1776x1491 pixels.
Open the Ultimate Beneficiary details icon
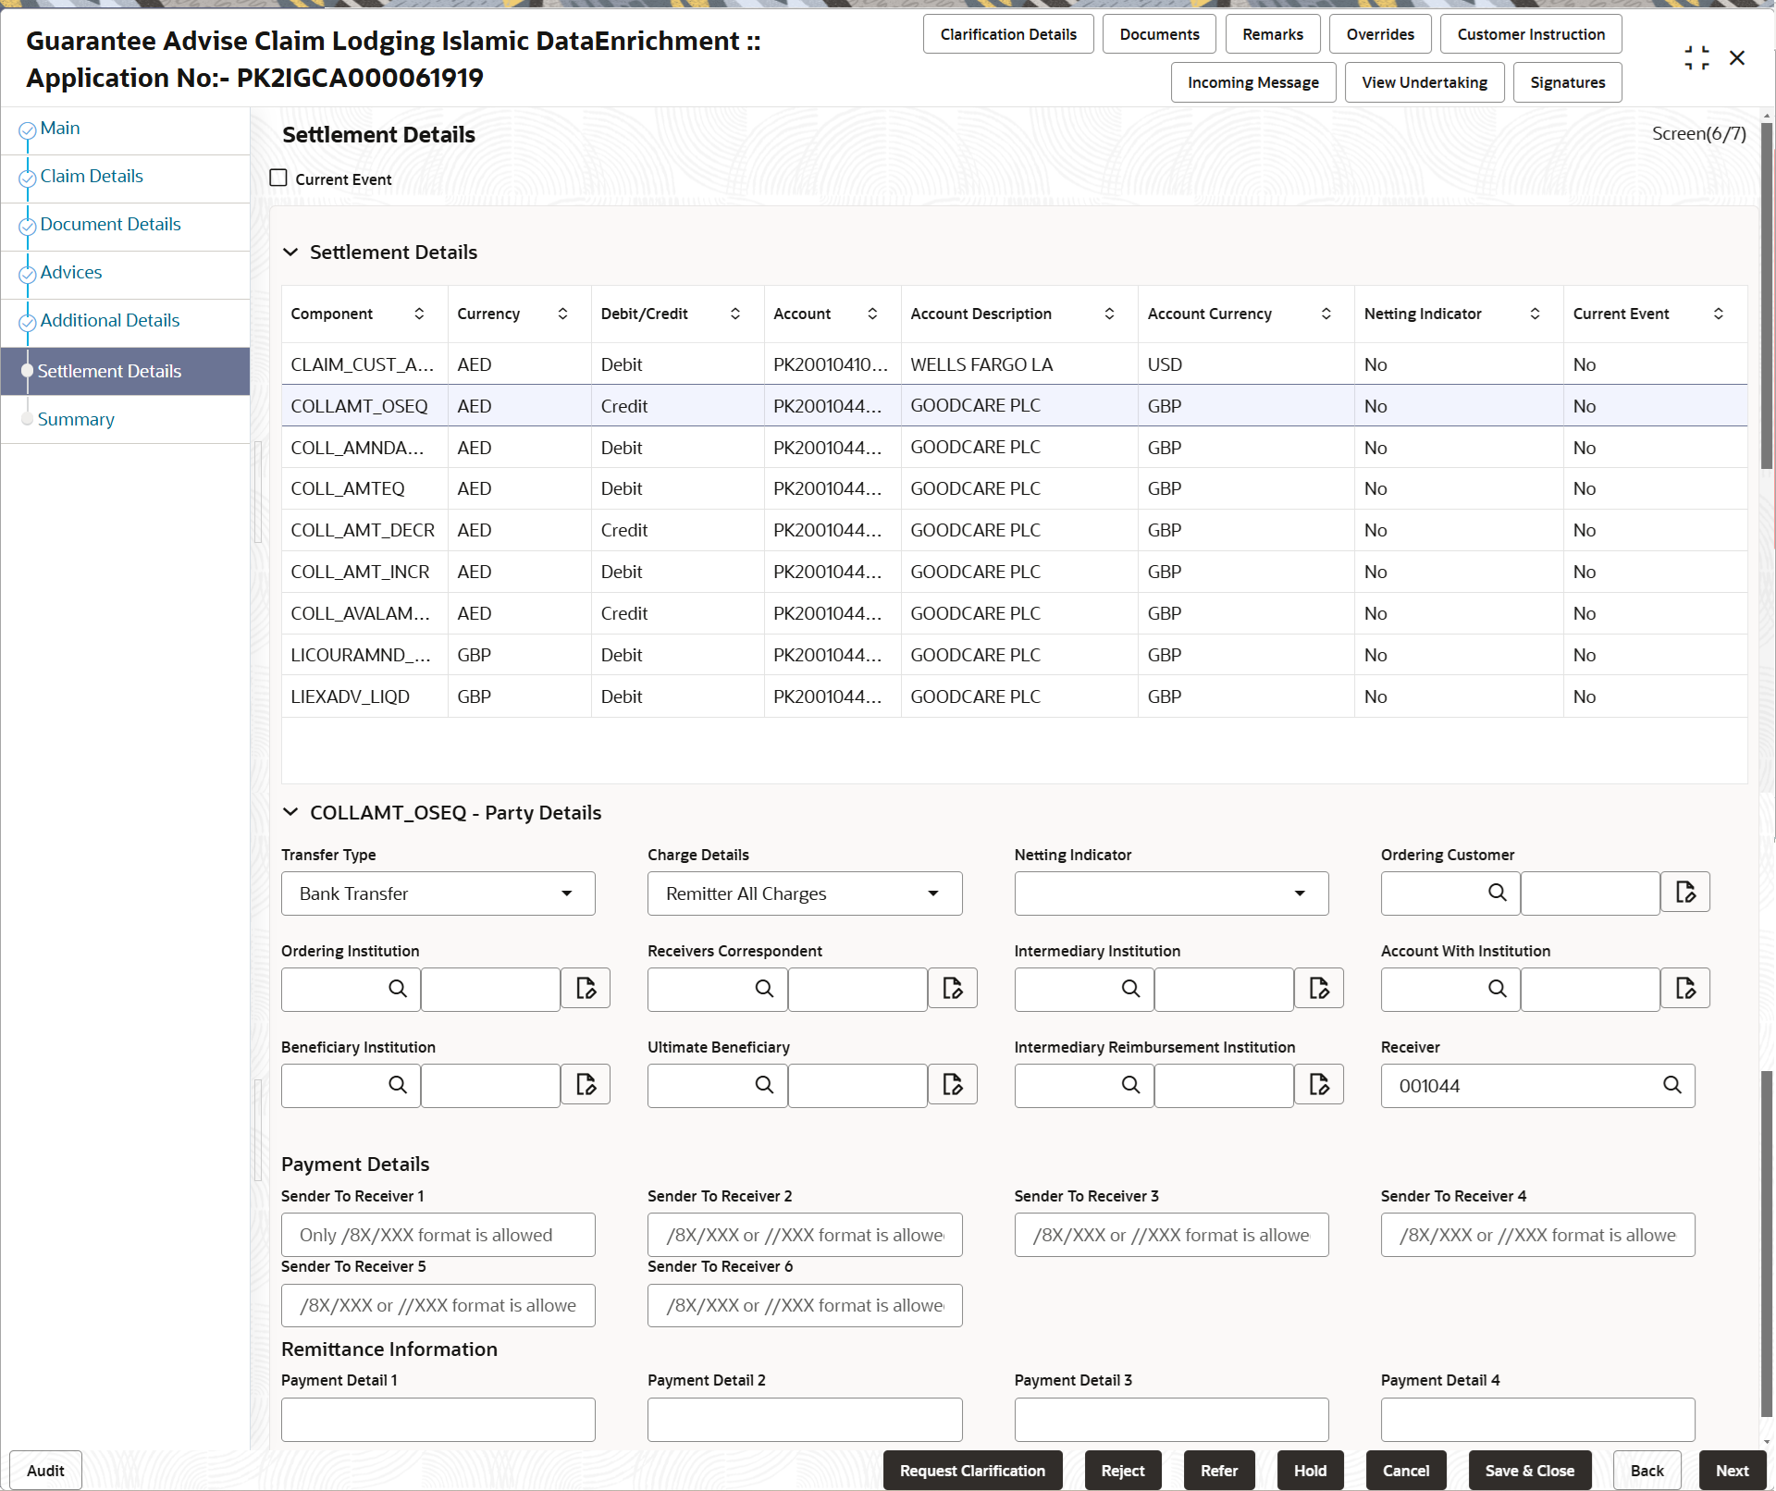click(x=952, y=1084)
